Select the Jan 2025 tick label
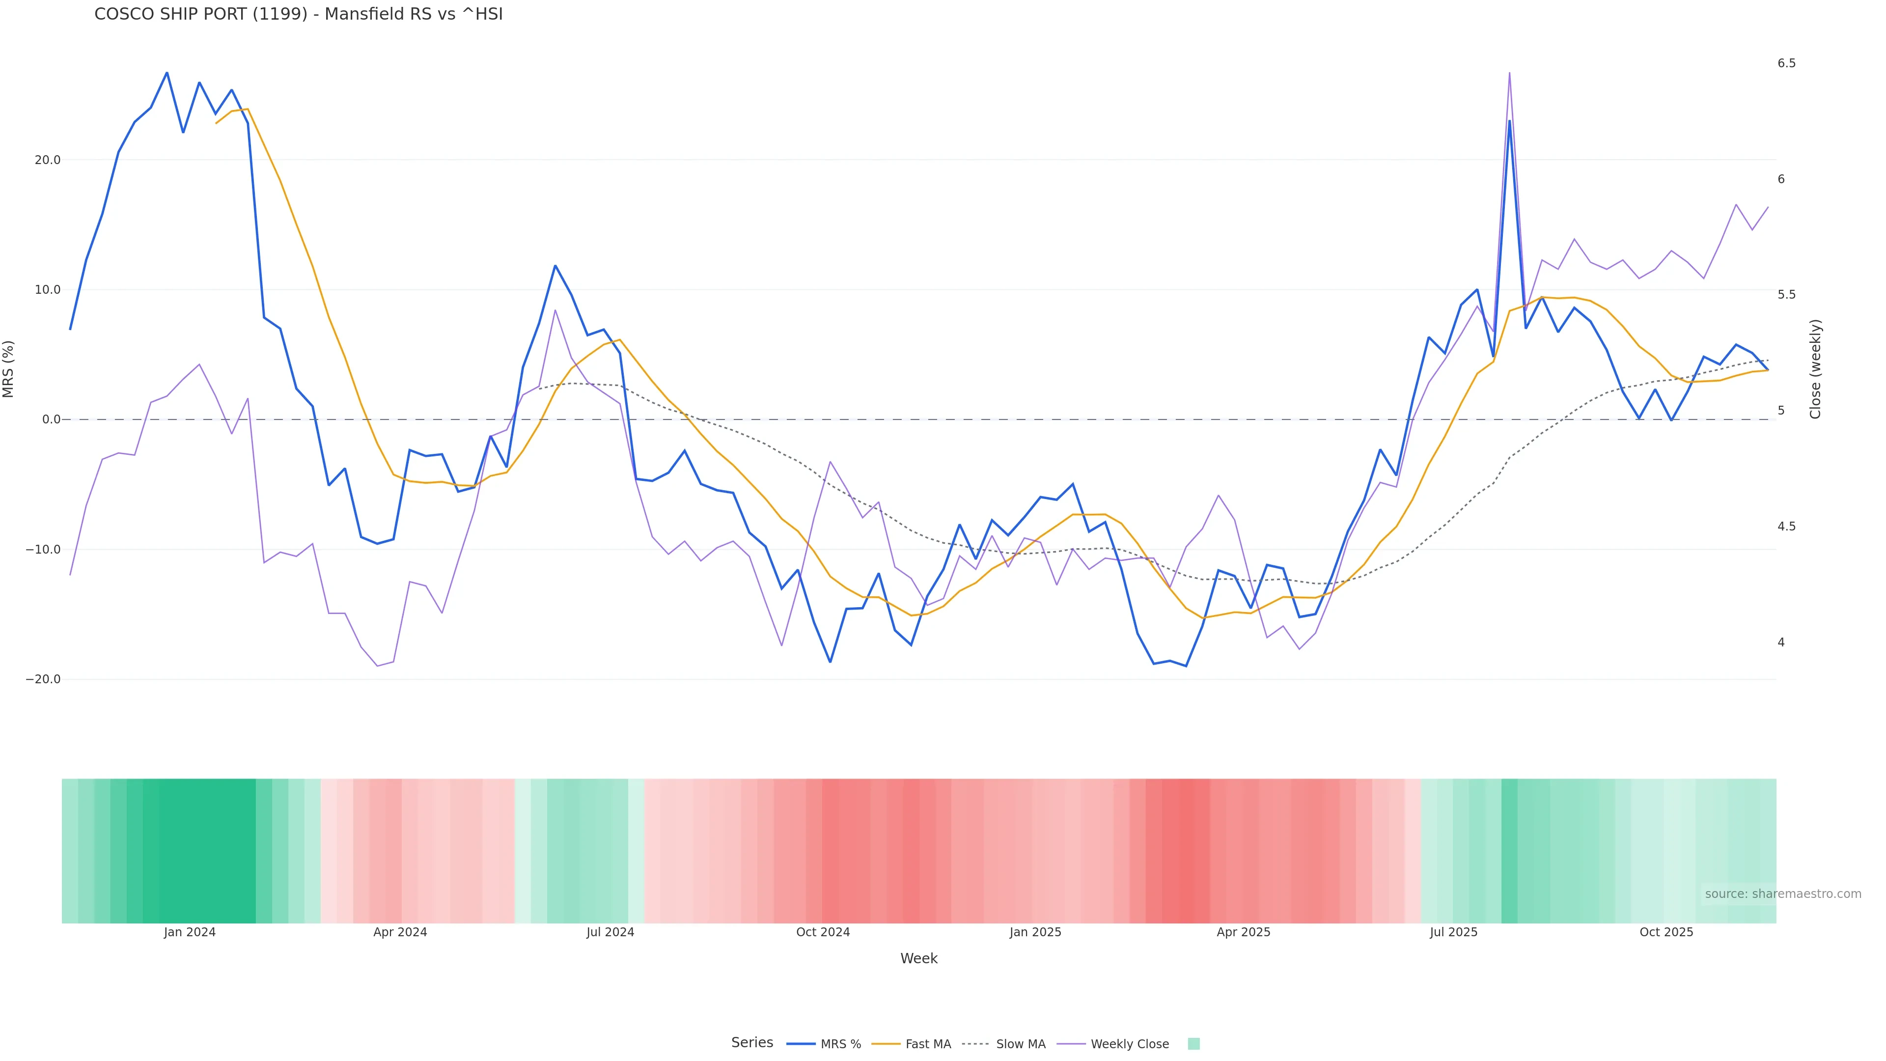The width and height of the screenshot is (1886, 1061). (1035, 932)
